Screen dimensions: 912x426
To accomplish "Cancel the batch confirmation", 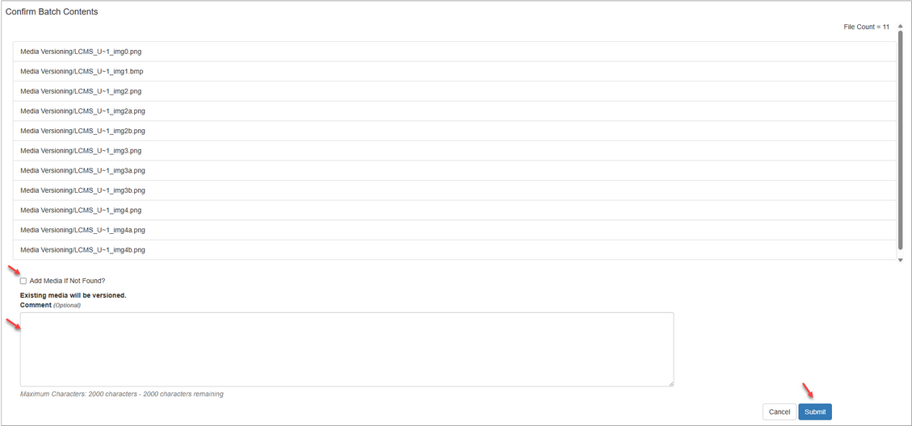I will (x=779, y=411).
